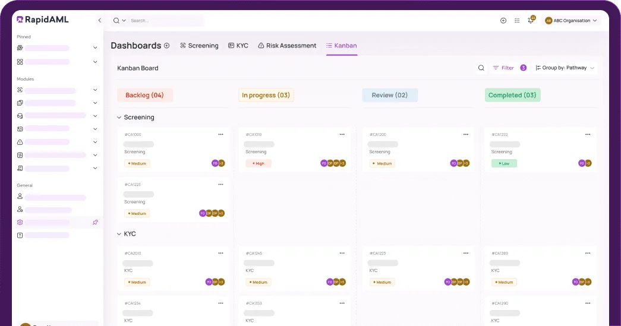Open the apps grid icon in header

[x=517, y=21]
